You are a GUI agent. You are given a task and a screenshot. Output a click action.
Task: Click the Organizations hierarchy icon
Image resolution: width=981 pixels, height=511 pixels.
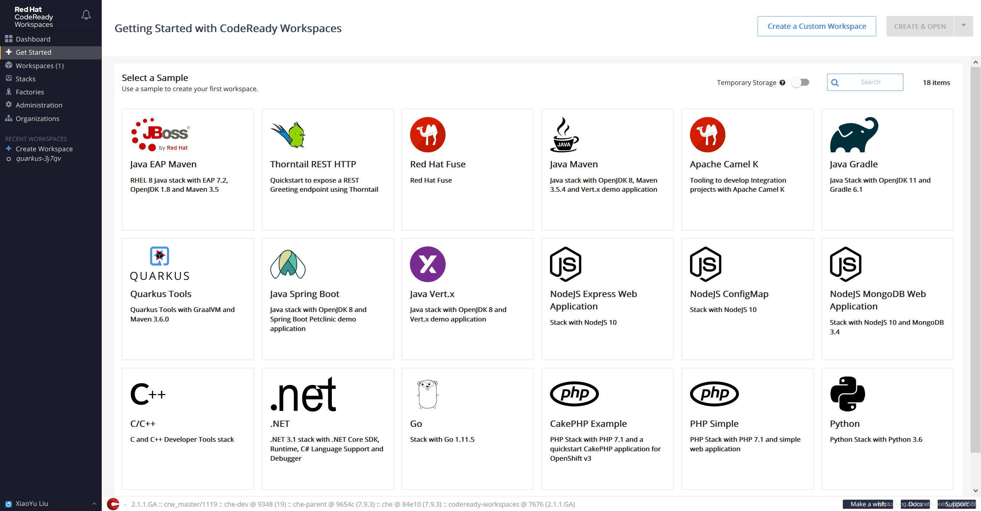pos(8,118)
